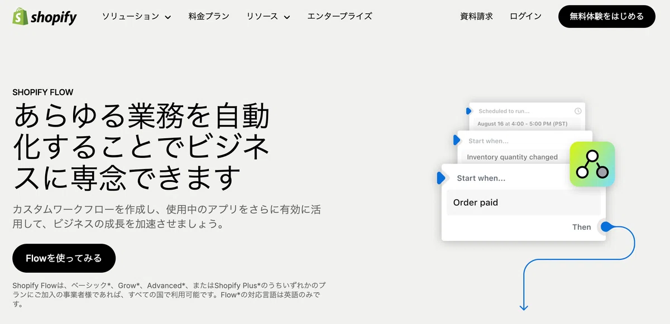The width and height of the screenshot is (670, 324).
Task: Open the 料金プラン navigation item
Action: pyautogui.click(x=208, y=17)
